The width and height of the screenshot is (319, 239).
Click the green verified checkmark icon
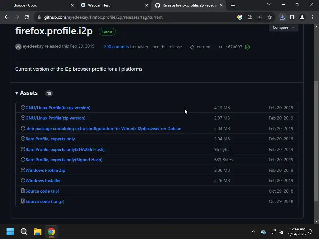point(247,47)
